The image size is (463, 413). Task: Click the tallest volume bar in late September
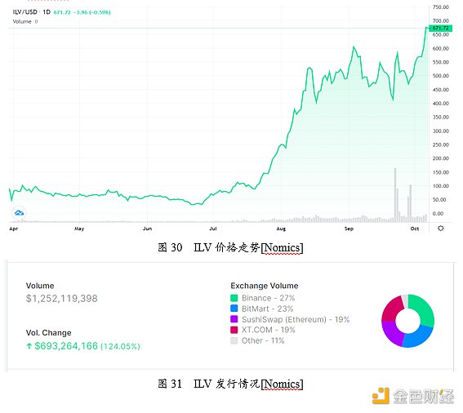click(x=395, y=195)
